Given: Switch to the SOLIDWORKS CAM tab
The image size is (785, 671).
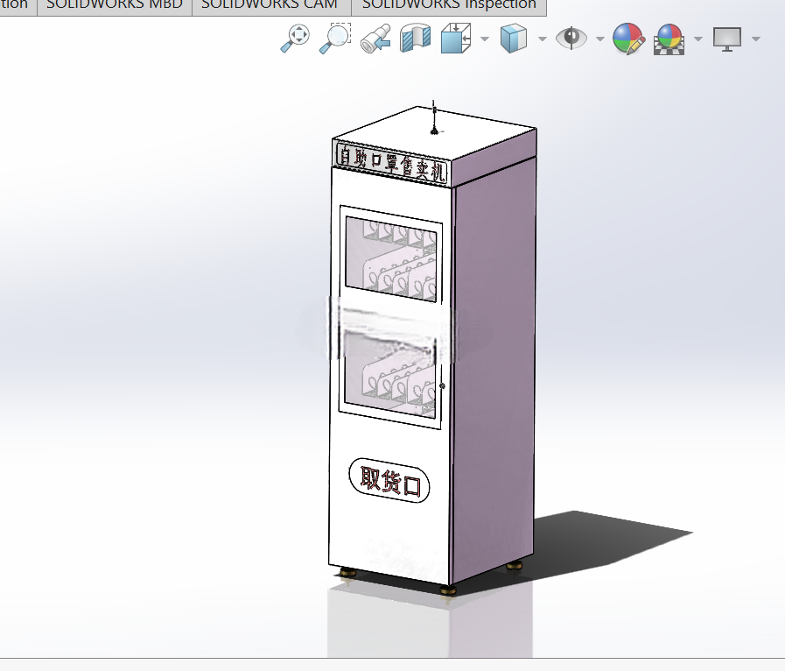Looking at the screenshot, I should coord(270,6).
